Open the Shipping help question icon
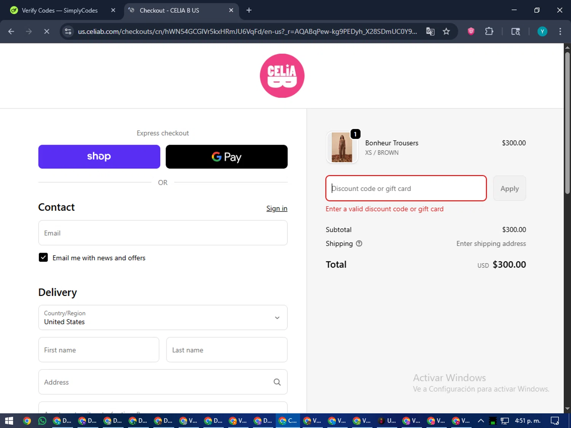This screenshot has height=428, width=571. click(359, 243)
